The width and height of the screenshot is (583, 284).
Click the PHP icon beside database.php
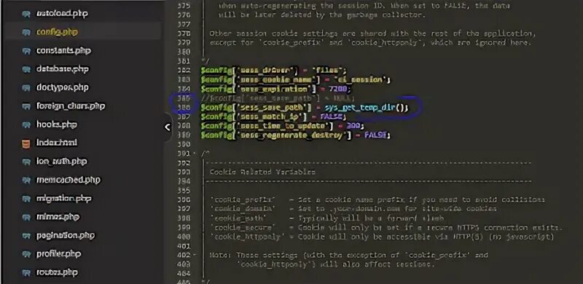pos(26,69)
